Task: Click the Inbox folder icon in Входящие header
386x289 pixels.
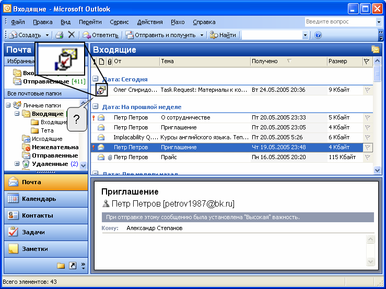Action: pos(376,50)
